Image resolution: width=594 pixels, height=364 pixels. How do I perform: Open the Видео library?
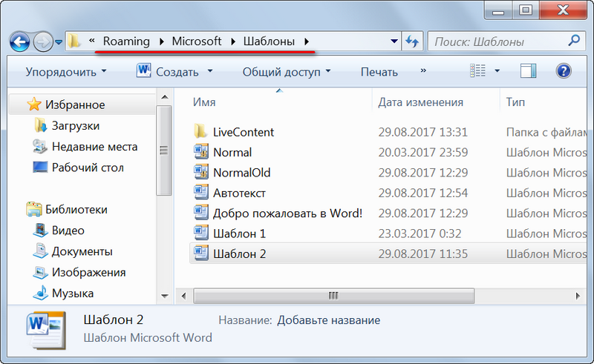click(68, 231)
